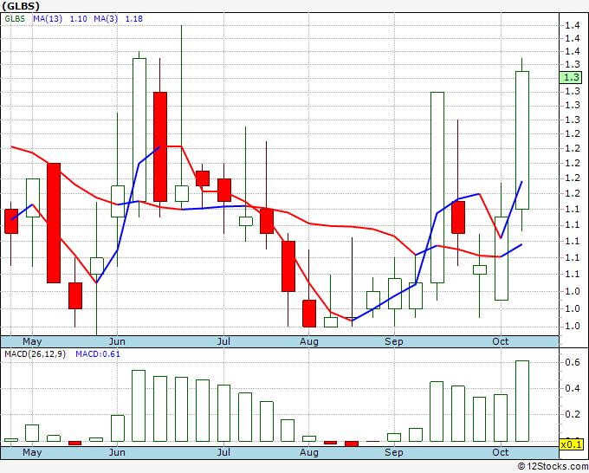This screenshot has width=589, height=473.
Task: Click the 12Stocks.com copyright link
Action: [553, 467]
